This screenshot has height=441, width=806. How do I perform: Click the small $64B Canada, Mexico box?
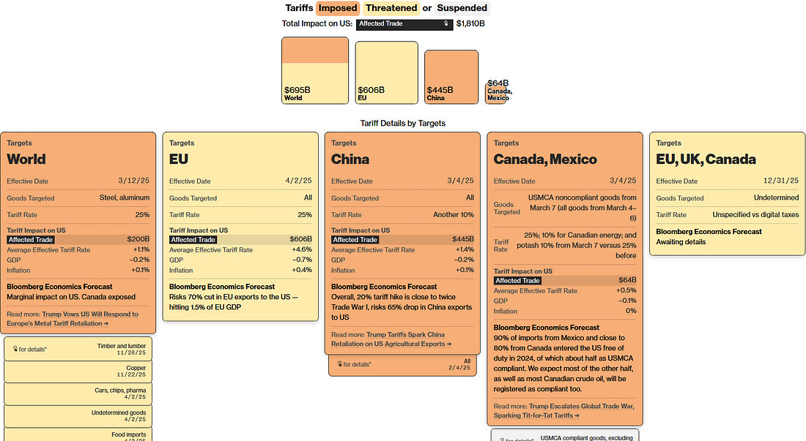pos(495,93)
